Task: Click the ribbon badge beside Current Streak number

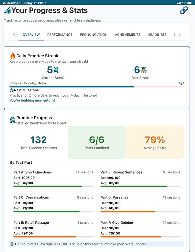Action: coord(56,70)
